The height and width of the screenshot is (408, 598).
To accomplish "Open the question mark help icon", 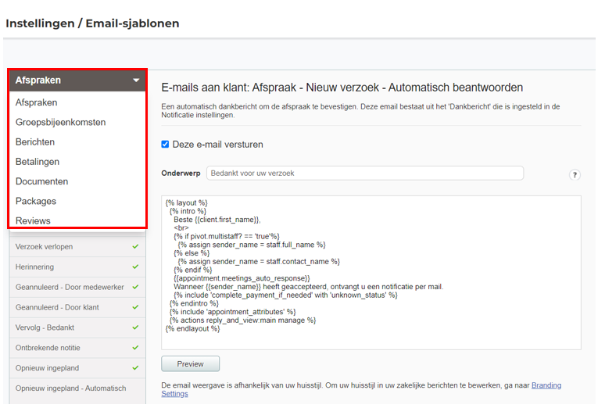I will pos(575,175).
